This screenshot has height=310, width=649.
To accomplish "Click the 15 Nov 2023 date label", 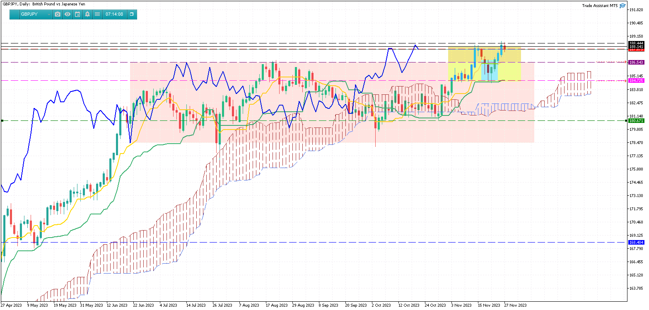I will 488,305.
